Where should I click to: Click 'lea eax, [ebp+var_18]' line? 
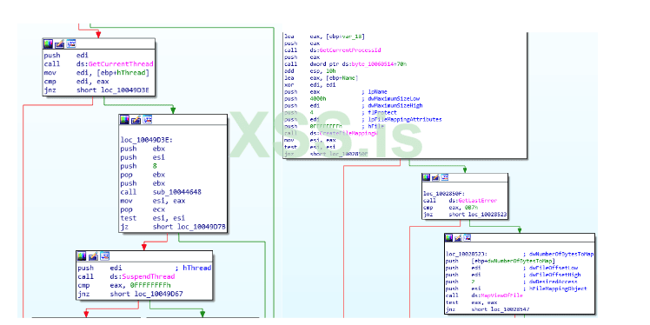[324, 36]
